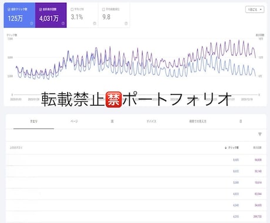Viewport: 270px width, 223px height.
Task: Sort by the 表示回数 column header
Action: coord(257,148)
